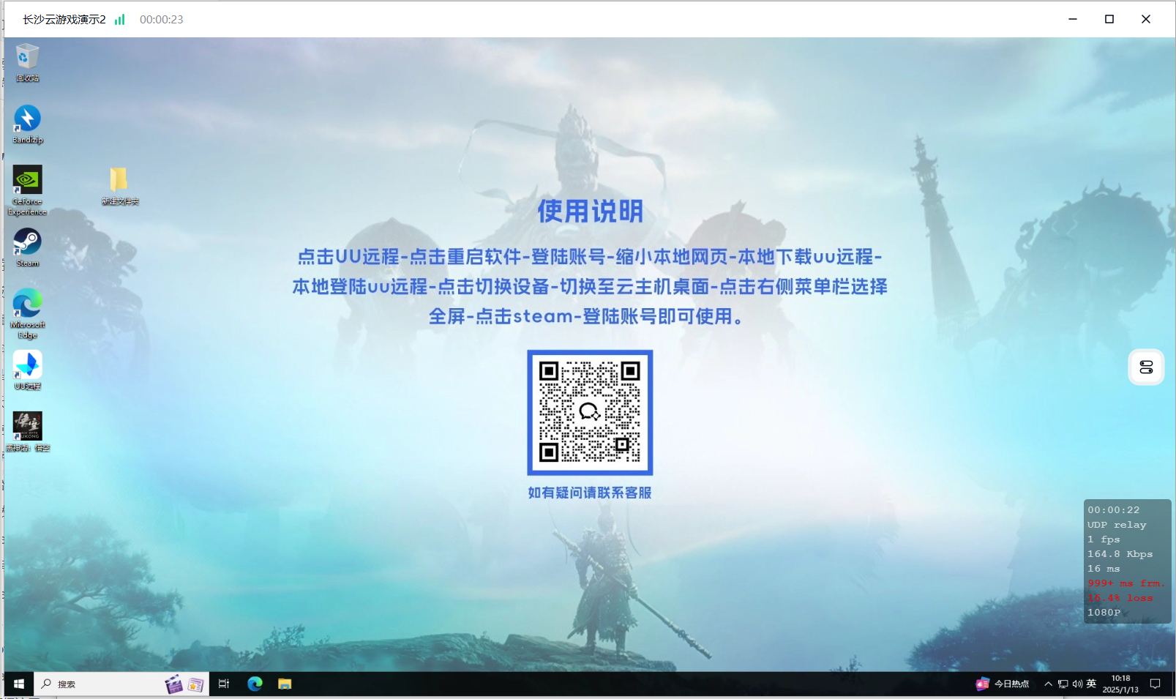The height and width of the screenshot is (699, 1176).
Task: Launch GeForce Experience from the desktop
Action: [27, 190]
